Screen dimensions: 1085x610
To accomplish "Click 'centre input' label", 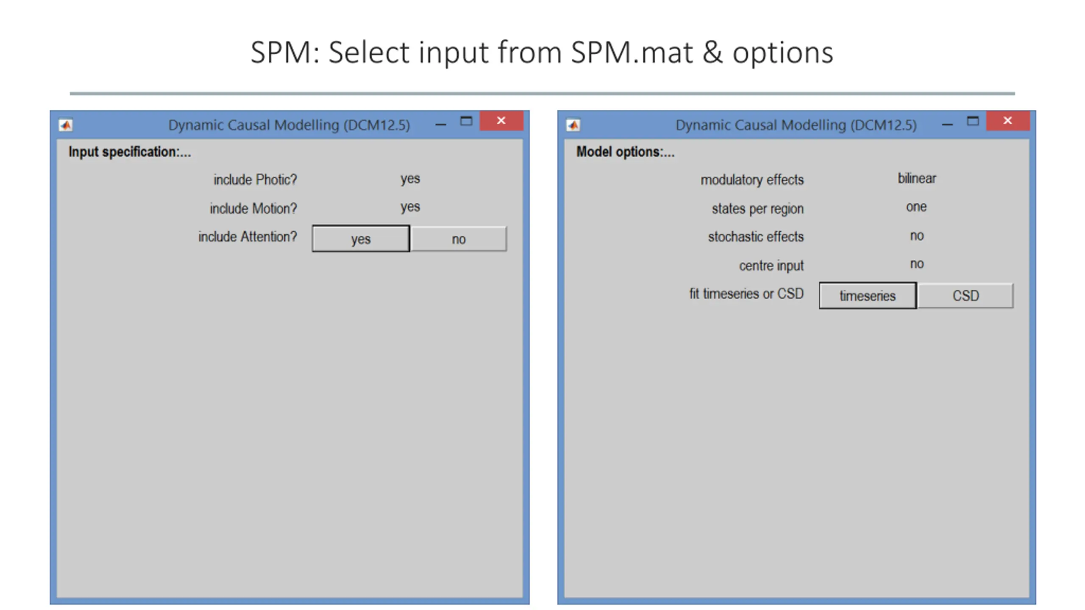I will click(771, 266).
